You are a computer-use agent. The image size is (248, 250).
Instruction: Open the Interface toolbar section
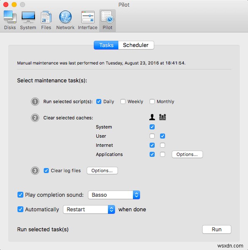coord(88,20)
